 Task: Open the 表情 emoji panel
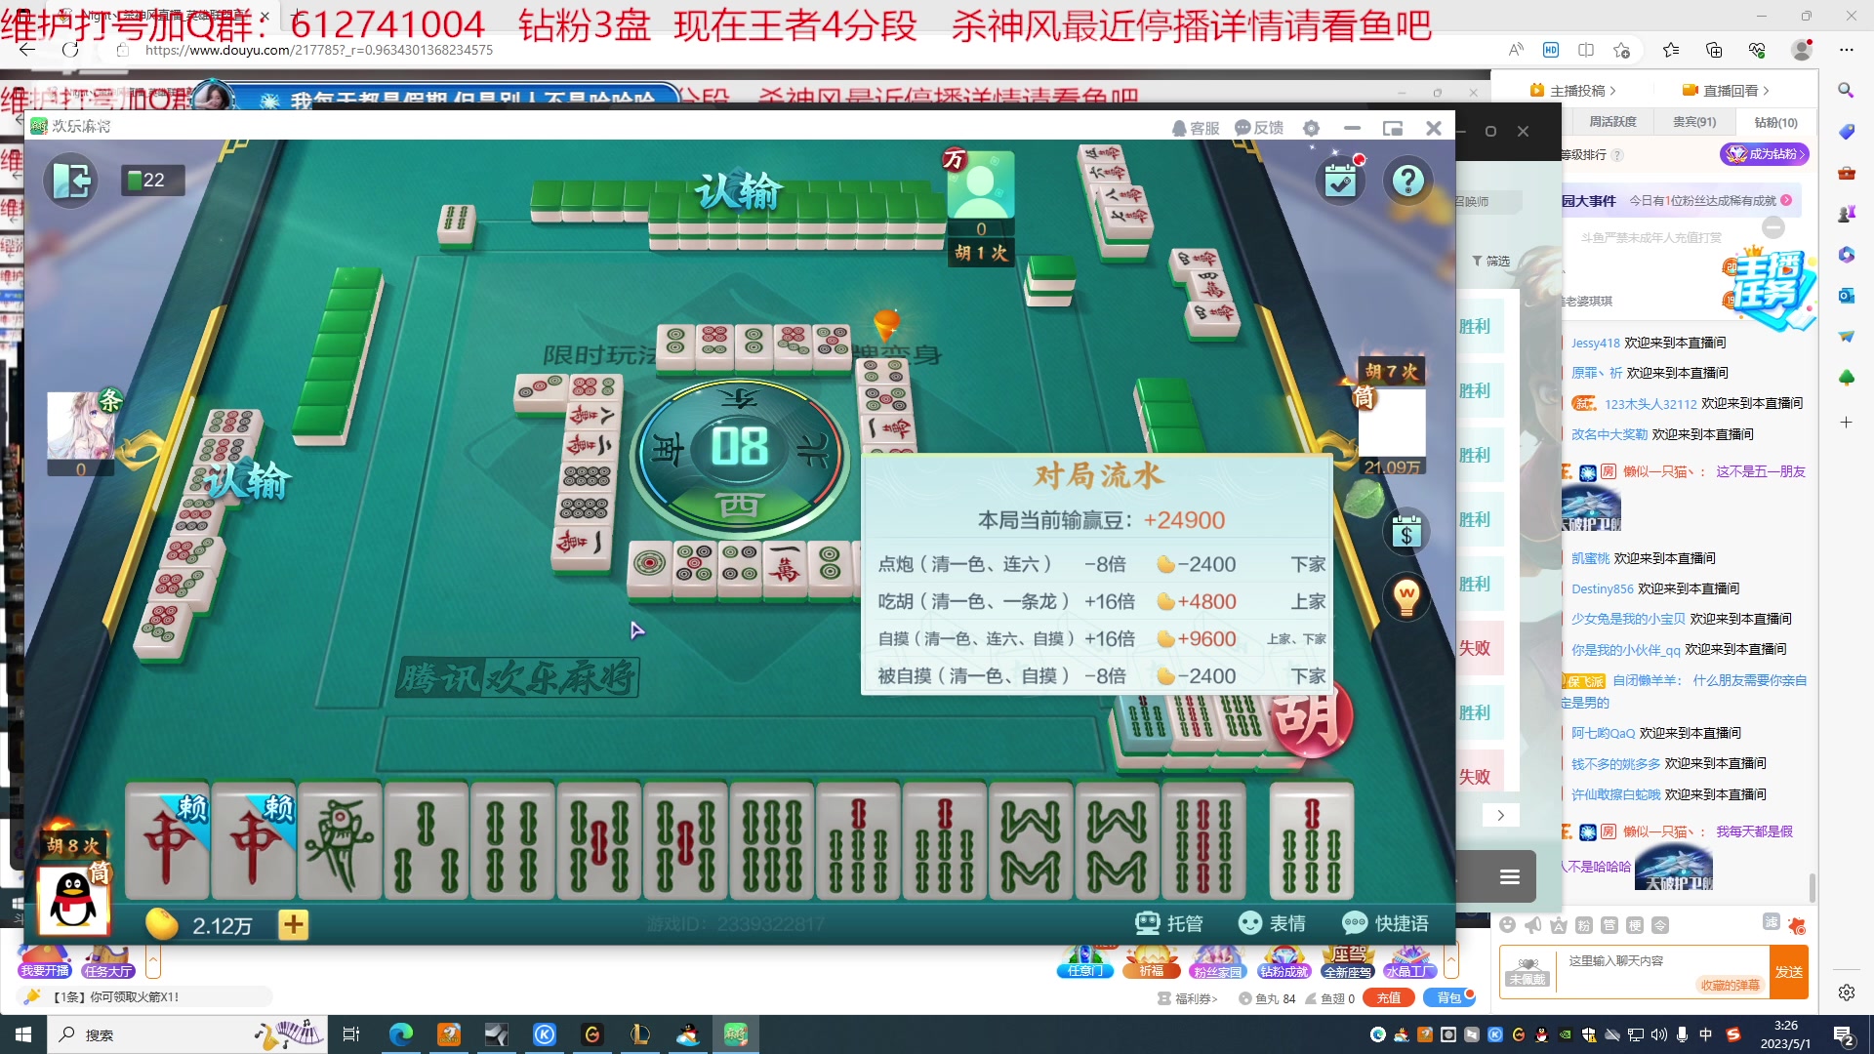[x=1274, y=923]
